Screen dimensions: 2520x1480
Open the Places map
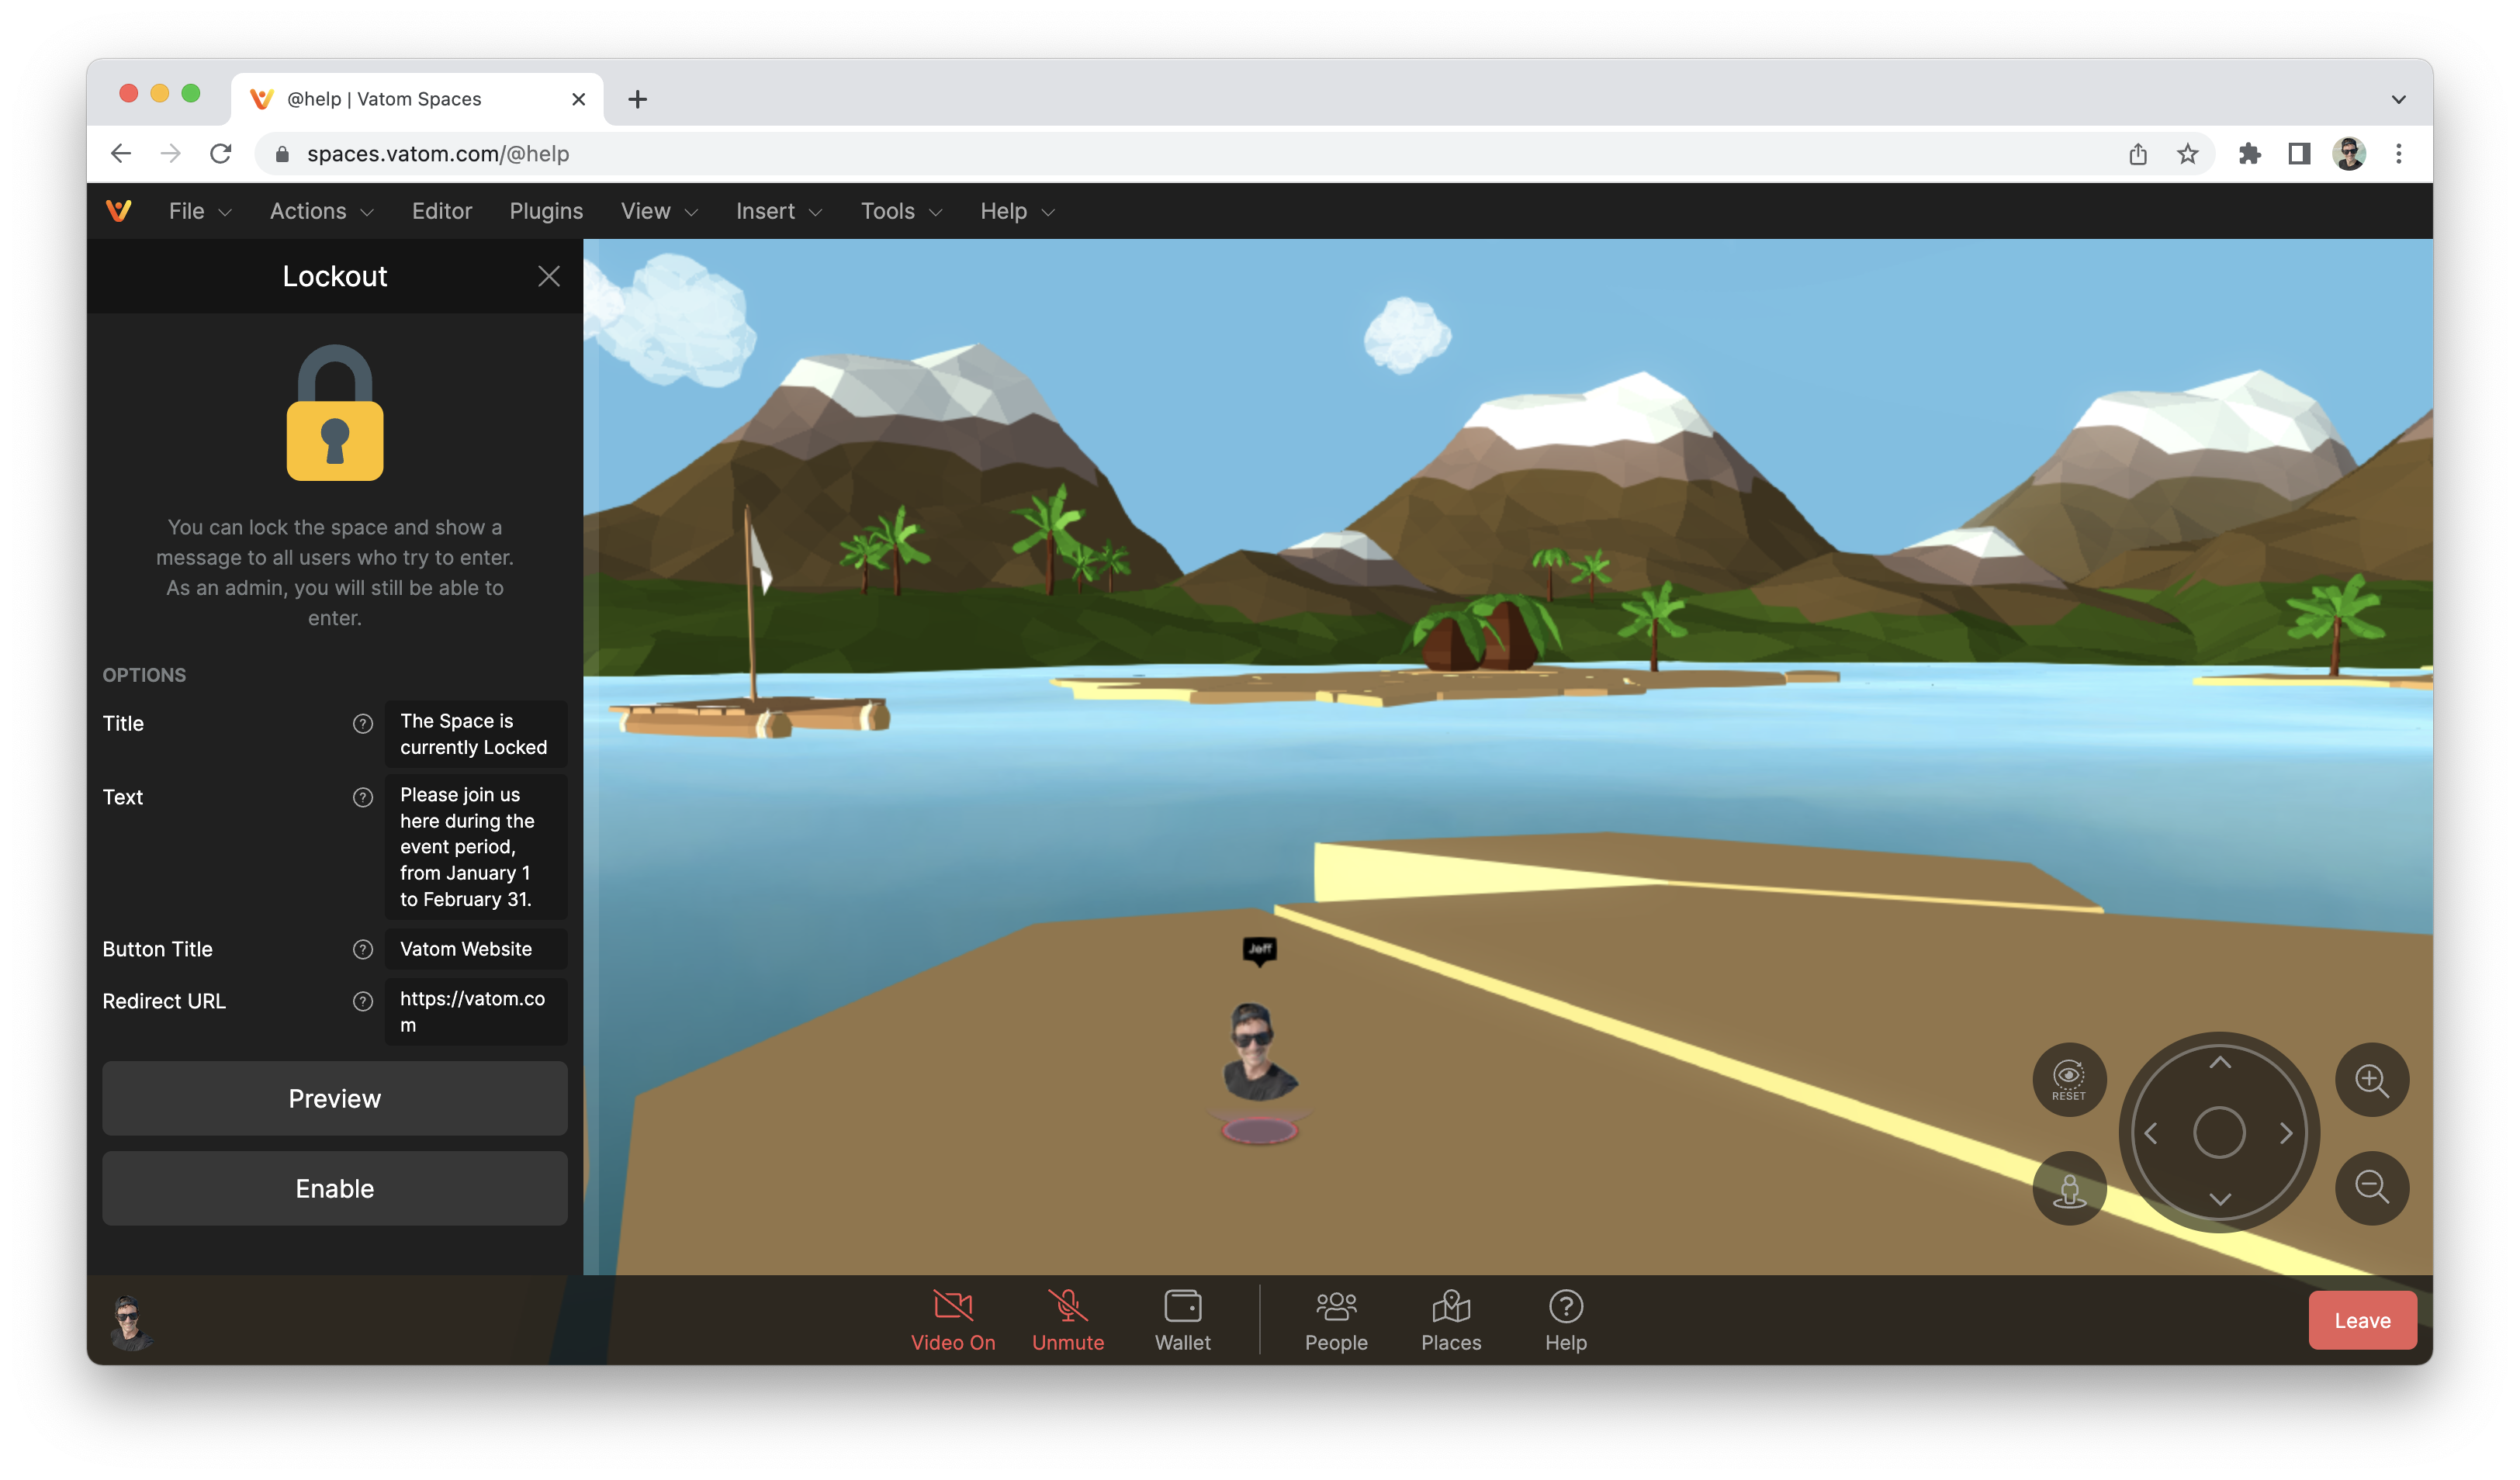[x=1451, y=1320]
